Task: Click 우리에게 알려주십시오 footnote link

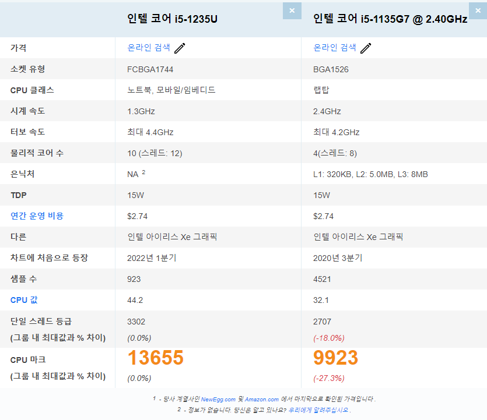Action: [x=318, y=410]
